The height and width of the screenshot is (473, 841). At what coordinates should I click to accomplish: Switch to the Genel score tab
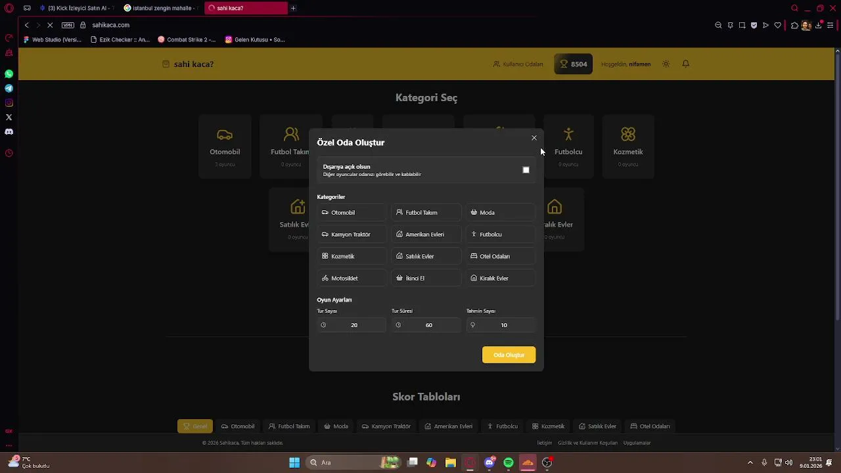(x=195, y=426)
